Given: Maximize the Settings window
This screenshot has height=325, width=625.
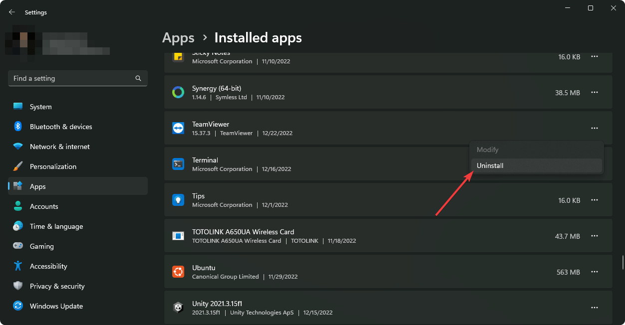Looking at the screenshot, I should click(x=591, y=8).
